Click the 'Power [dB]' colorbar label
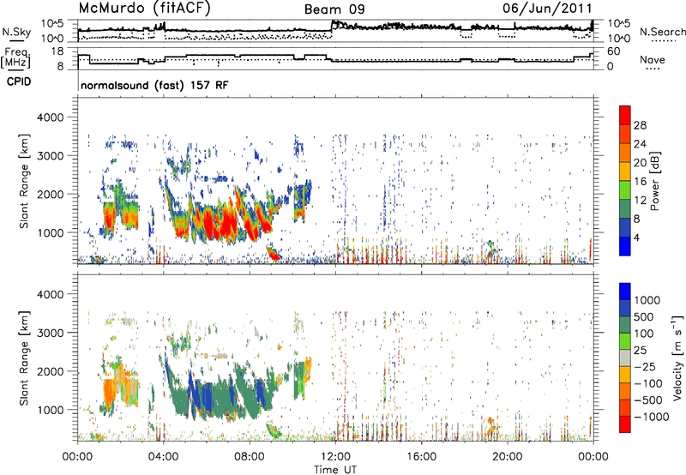This screenshot has width=686, height=475. (x=654, y=181)
